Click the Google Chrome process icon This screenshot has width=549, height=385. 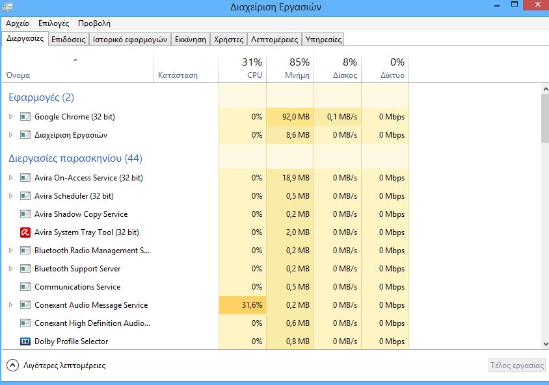coord(25,117)
